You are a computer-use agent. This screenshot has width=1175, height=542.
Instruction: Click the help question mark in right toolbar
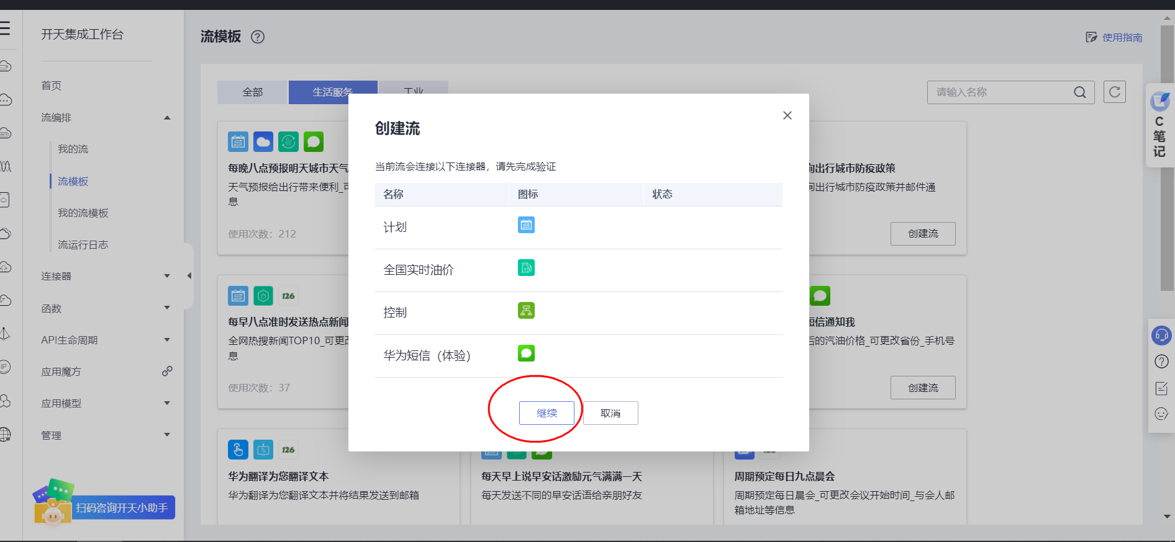(1161, 362)
